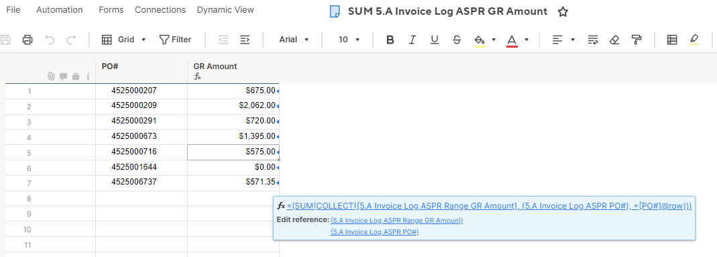Viewport: 717px width, 257px height.
Task: Select row number 1
Action: (30, 91)
